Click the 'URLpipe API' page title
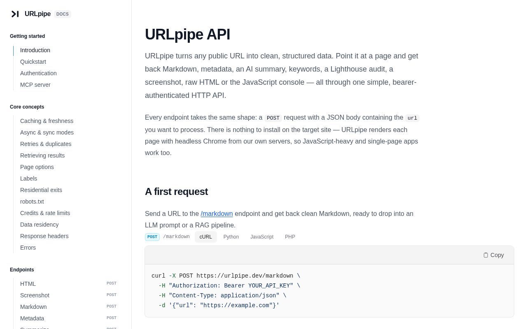Image resolution: width=527 pixels, height=329 pixels. (x=187, y=35)
